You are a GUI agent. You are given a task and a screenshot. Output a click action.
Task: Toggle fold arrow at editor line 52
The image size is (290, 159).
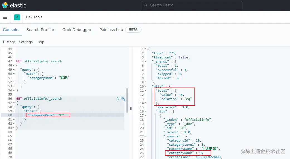(14, 82)
